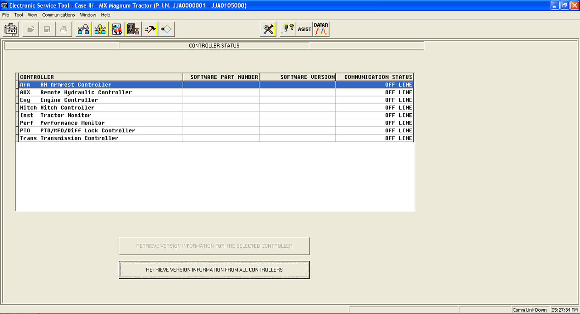Open the DATAR toolbar button
Screen dimensions: 580x314
click(x=321, y=29)
